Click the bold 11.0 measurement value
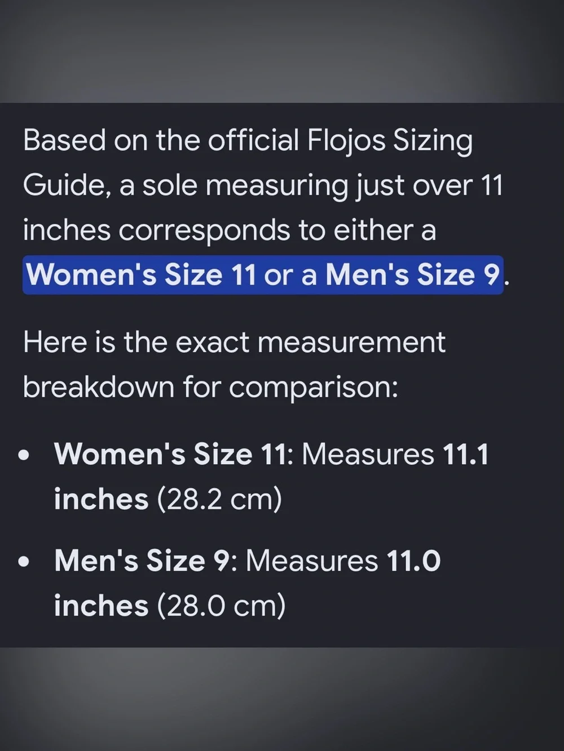 click(x=413, y=561)
